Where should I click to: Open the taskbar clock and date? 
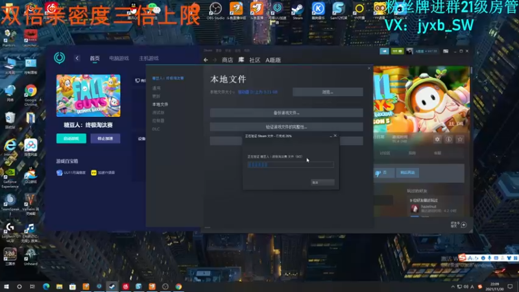494,286
